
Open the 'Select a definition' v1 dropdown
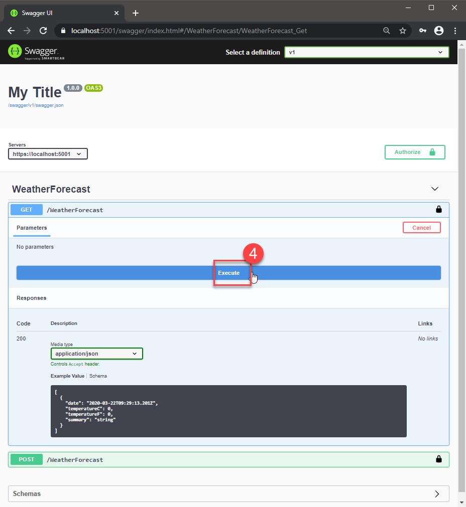coord(366,52)
